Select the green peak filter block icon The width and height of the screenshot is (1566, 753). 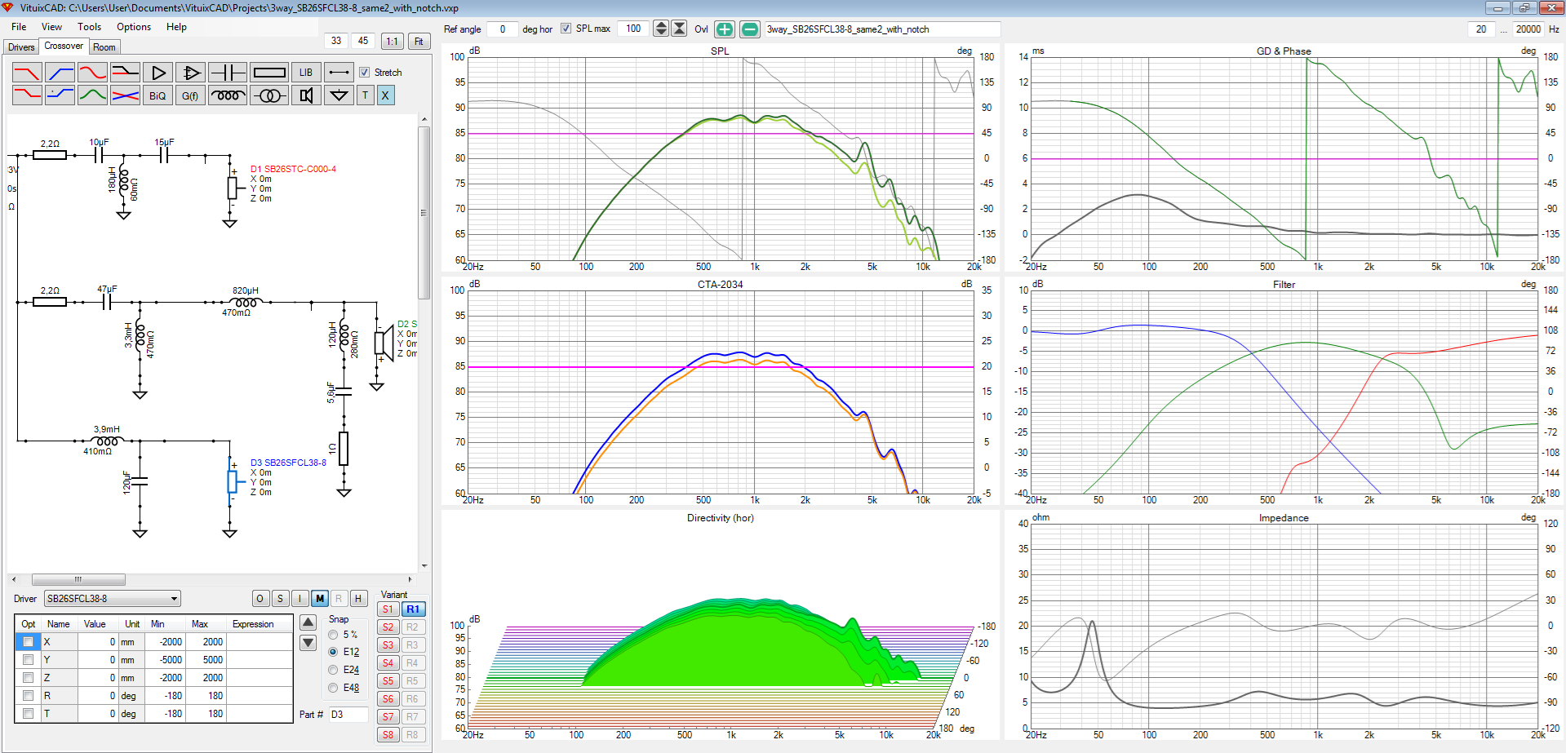pyautogui.click(x=92, y=95)
